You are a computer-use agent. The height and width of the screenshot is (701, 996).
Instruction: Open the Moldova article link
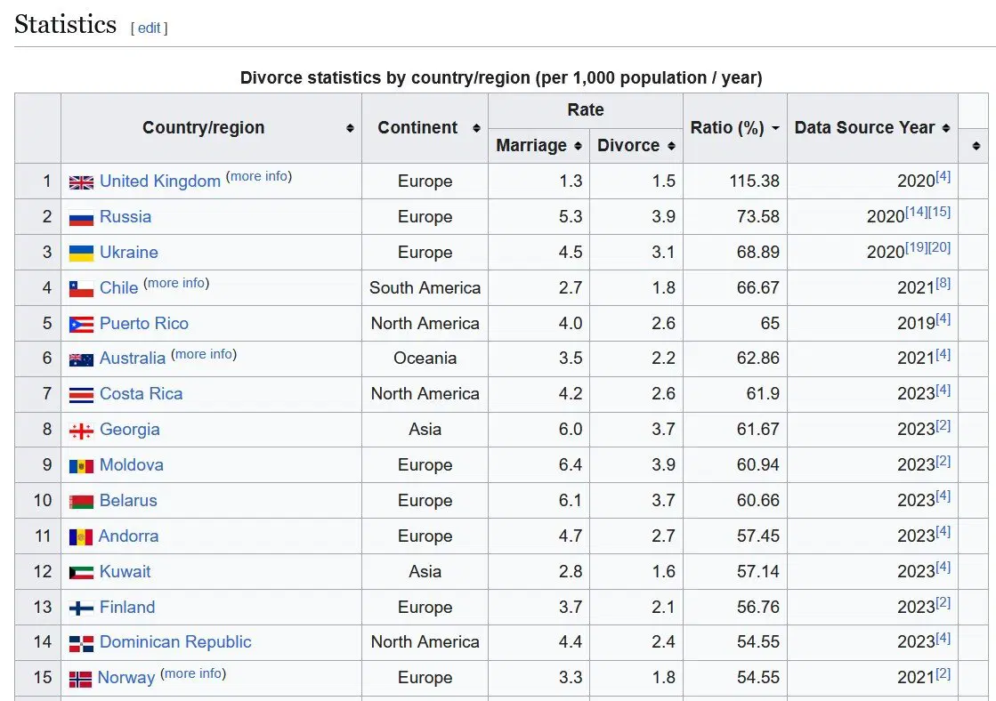[x=131, y=465]
